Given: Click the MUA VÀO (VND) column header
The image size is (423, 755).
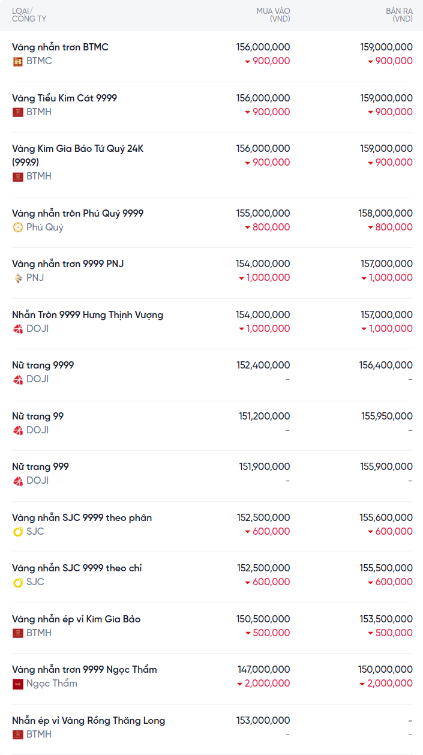Looking at the screenshot, I should pyautogui.click(x=273, y=15).
